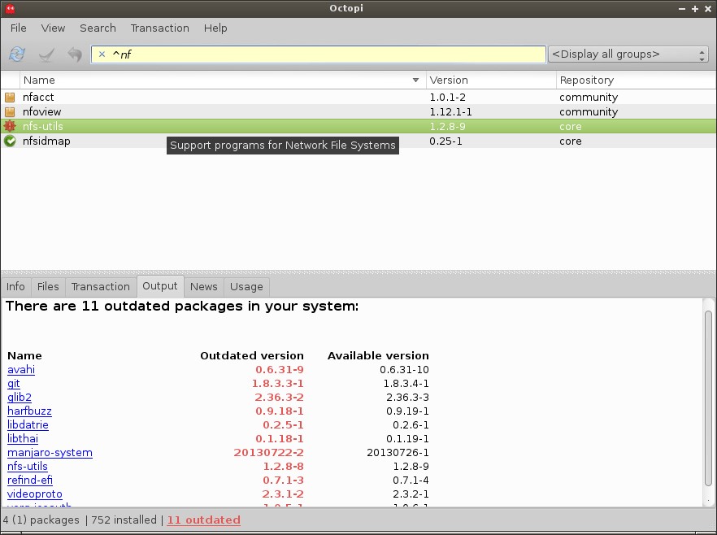Click the rollback transaction arrow icon
Screen dimensions: 717x535
click(x=75, y=54)
